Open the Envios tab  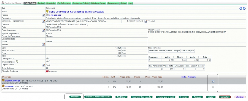(41, 3)
